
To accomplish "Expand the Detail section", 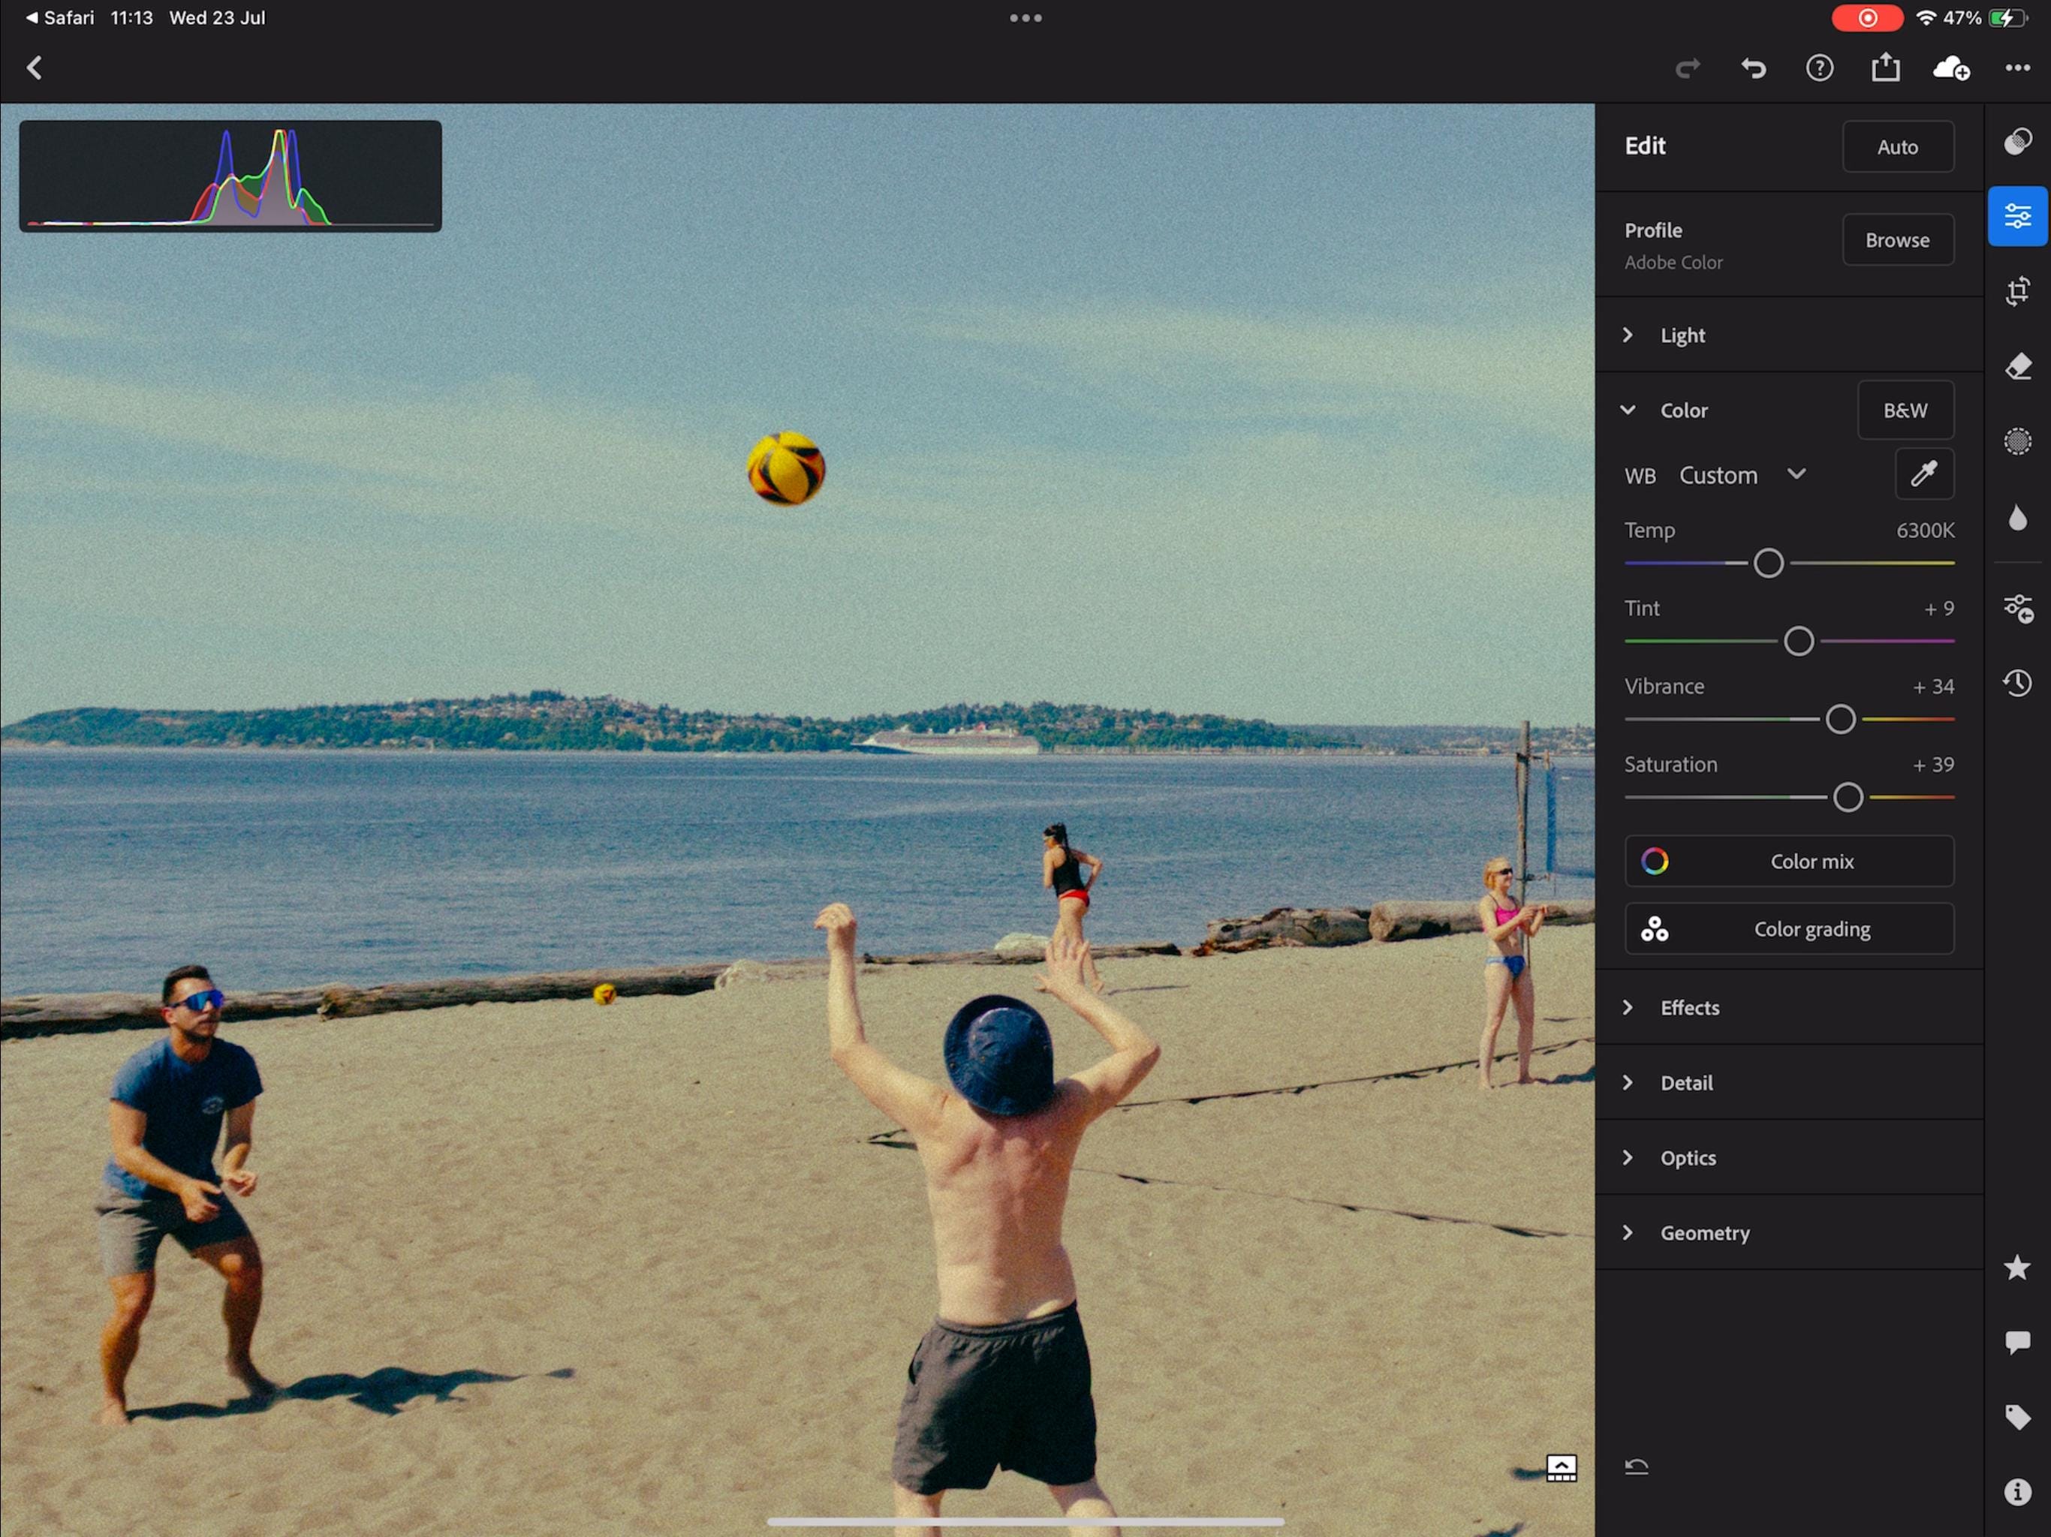I will (x=1788, y=1083).
